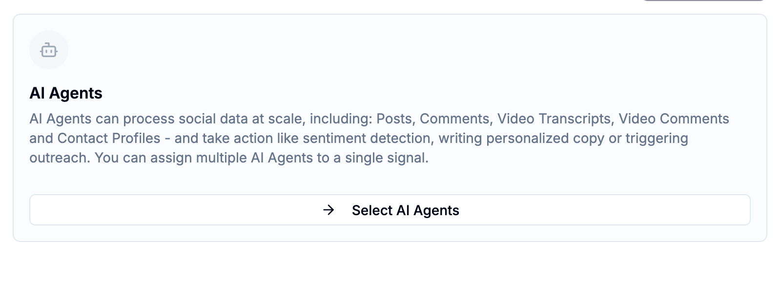Screen dimensions: 782x282
Task: Click the word "Comments" after Posts
Action: [x=454, y=119]
